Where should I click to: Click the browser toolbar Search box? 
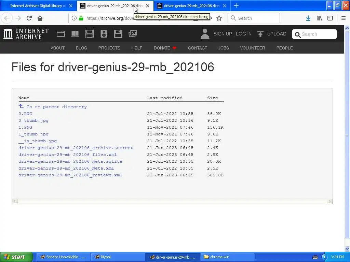pos(254,18)
